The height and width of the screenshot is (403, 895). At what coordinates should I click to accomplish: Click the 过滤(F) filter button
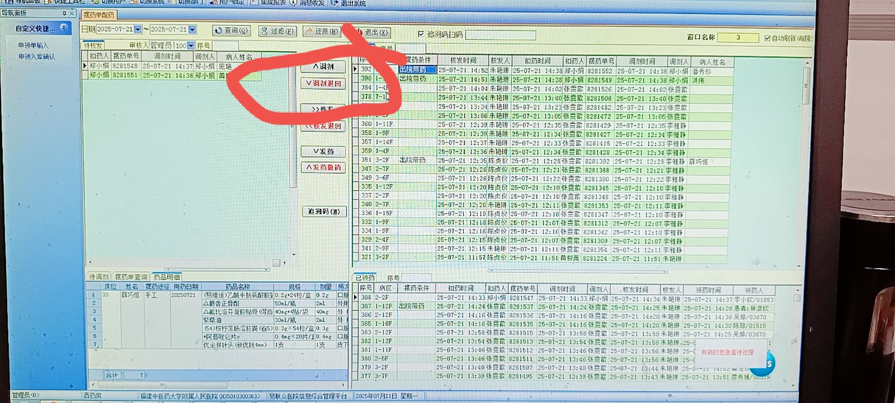tap(277, 31)
